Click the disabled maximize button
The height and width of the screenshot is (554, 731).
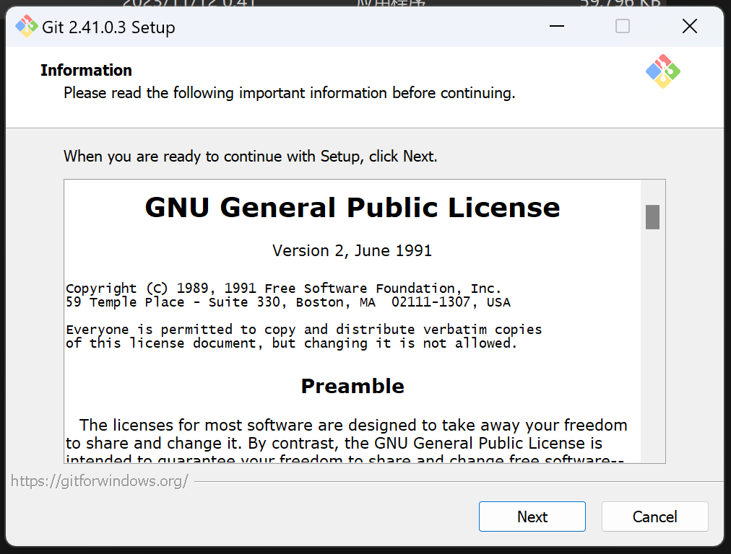coord(623,26)
